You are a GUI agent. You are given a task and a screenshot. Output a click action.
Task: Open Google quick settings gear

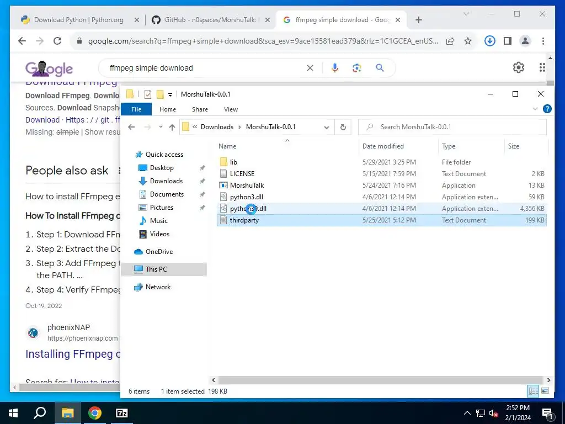518,67
